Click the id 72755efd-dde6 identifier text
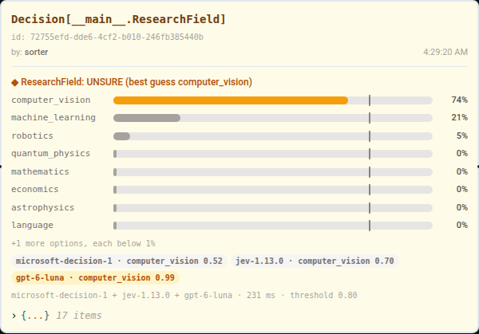Image resolution: width=479 pixels, height=334 pixels. pyautogui.click(x=107, y=37)
